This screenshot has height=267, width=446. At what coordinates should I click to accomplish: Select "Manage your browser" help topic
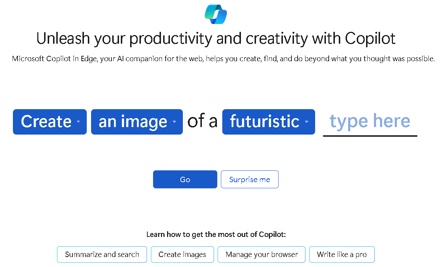(x=261, y=254)
